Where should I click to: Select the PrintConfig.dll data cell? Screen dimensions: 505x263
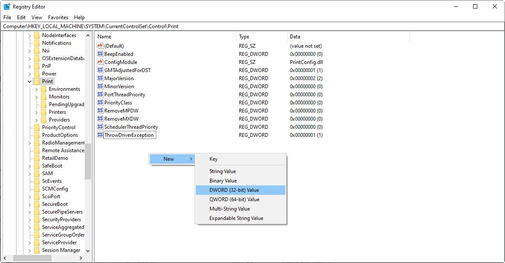[306, 62]
